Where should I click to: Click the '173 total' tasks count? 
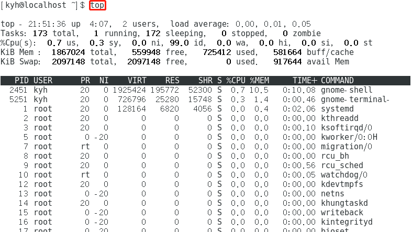55,34
